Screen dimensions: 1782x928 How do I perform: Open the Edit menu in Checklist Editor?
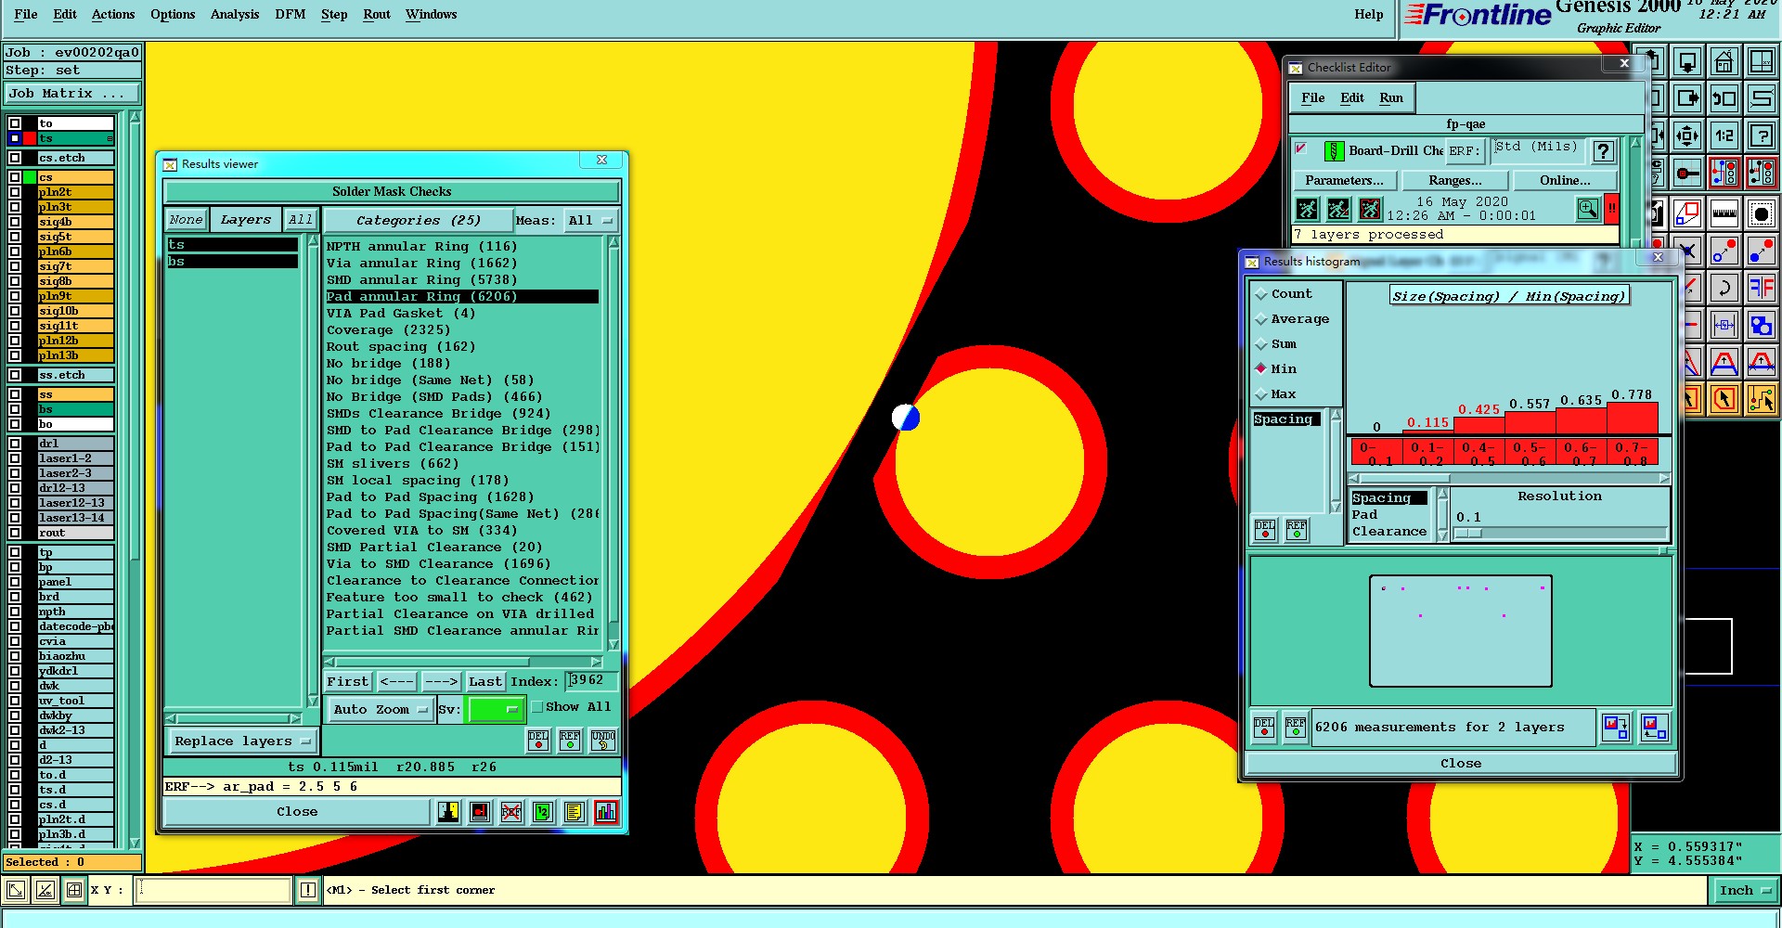tap(1352, 97)
